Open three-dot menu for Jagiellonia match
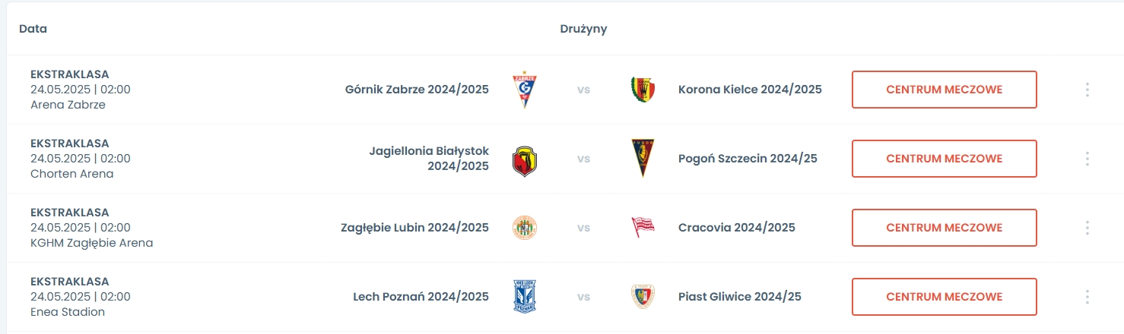This screenshot has height=334, width=1124. click(1087, 159)
